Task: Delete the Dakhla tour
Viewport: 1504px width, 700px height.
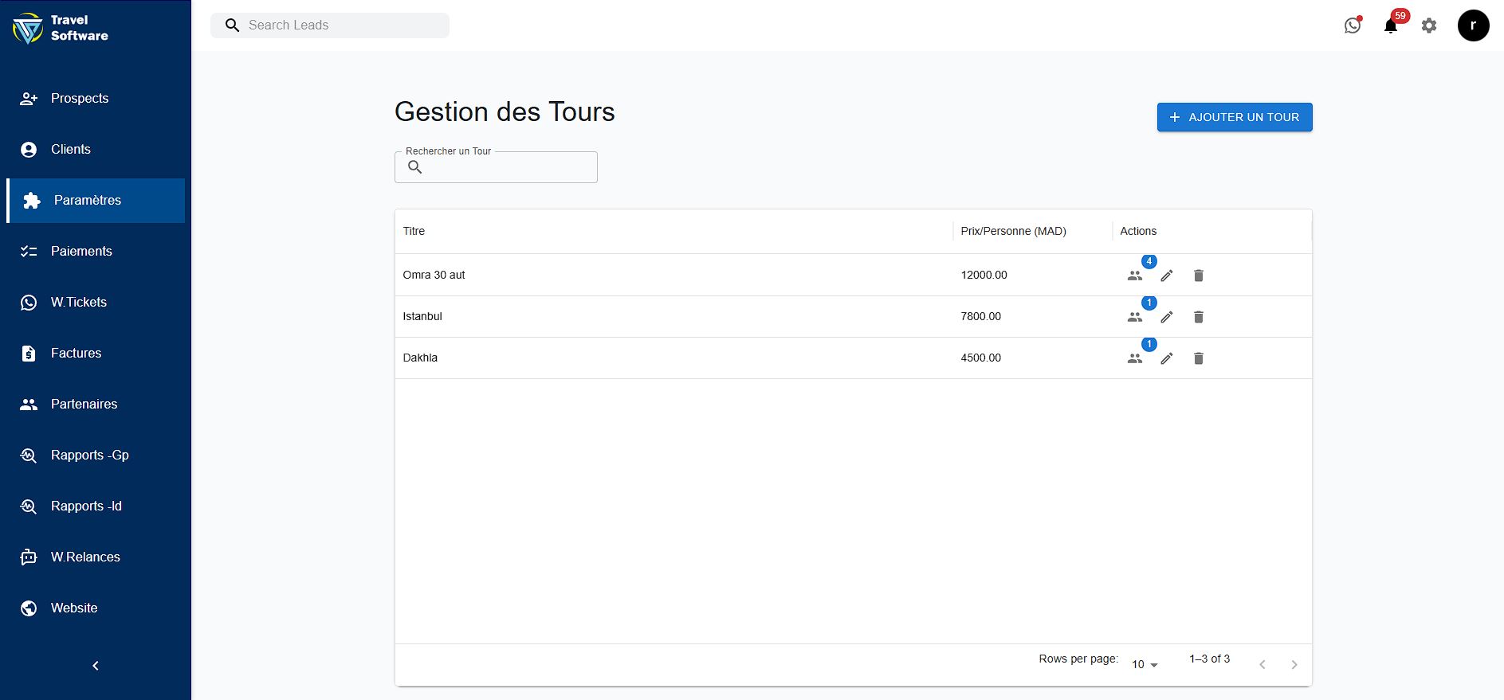Action: click(x=1198, y=358)
